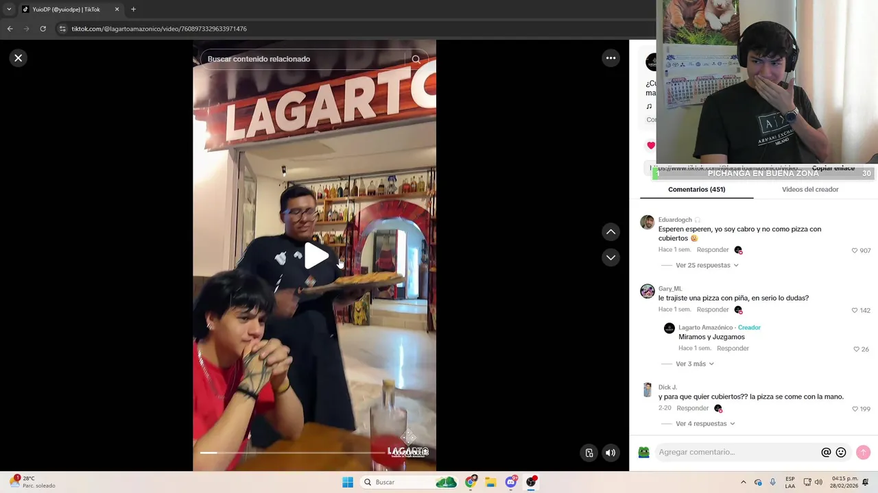Close the TikTok video viewer with X
This screenshot has width=878, height=493.
(19, 58)
